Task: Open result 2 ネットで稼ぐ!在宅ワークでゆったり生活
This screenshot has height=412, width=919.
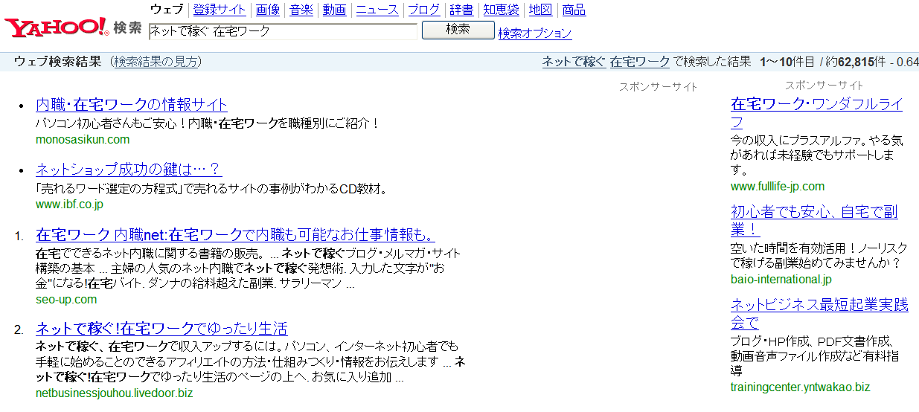Action: pyautogui.click(x=161, y=329)
